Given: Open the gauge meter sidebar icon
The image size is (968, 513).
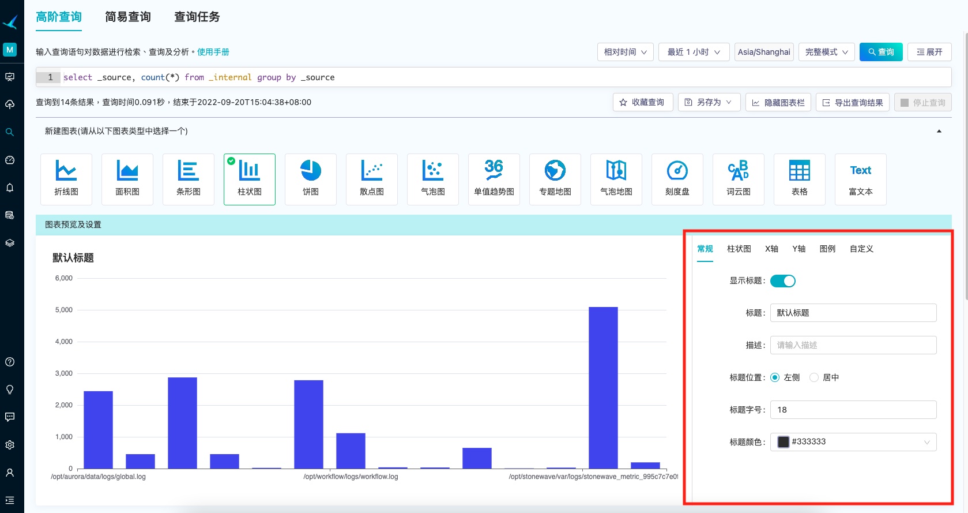Looking at the screenshot, I should [10, 160].
